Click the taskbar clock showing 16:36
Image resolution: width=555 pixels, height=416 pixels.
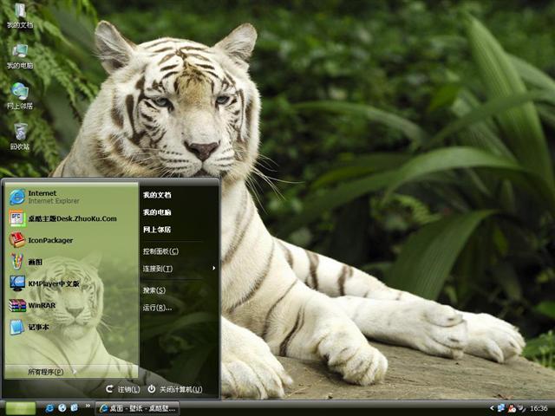pos(539,407)
